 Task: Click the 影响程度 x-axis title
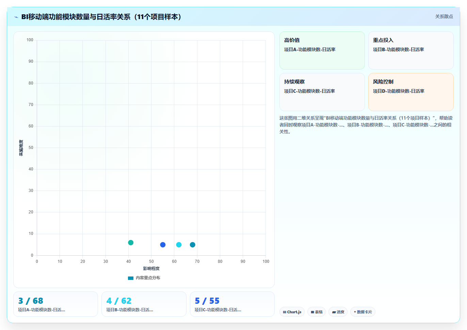coord(151,269)
